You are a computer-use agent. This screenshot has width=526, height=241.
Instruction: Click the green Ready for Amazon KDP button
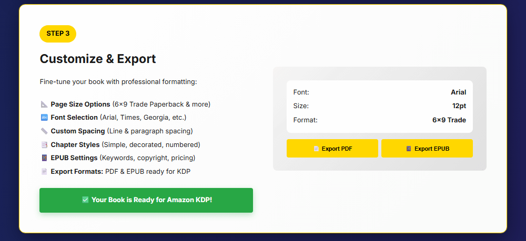click(146, 200)
